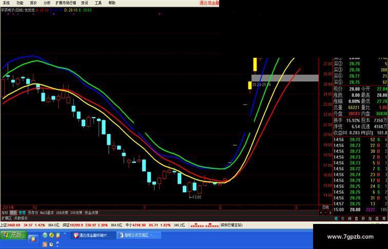Select the 价 tab in quote panel
This screenshot has height=249, width=388.
343,218
